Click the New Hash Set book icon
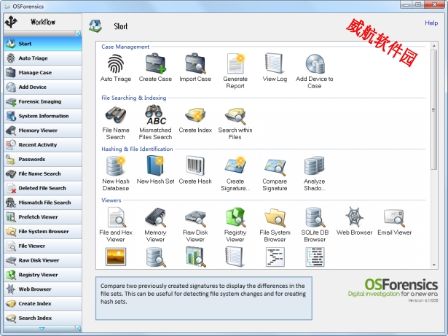Image resolution: width=448 pixels, height=336 pixels. 155,166
